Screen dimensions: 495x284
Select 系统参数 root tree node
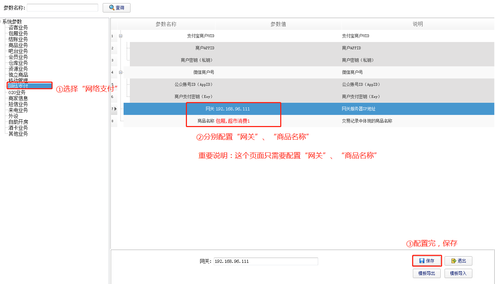(x=12, y=22)
